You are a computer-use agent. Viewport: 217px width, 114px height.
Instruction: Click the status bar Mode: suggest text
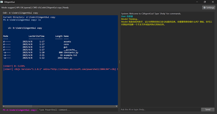pyautogui.click(x=8, y=8)
